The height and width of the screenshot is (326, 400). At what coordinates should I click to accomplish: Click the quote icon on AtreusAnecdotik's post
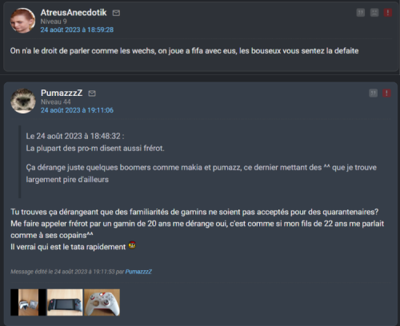coord(361,13)
